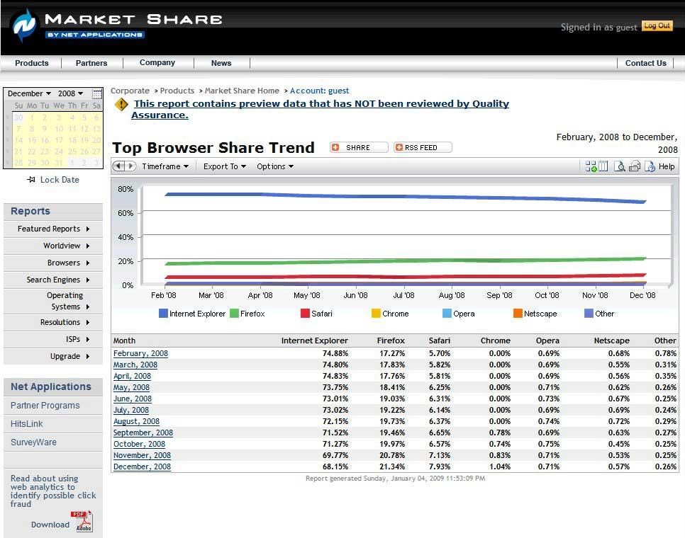Open the year dropdown showing 2008

(70, 93)
